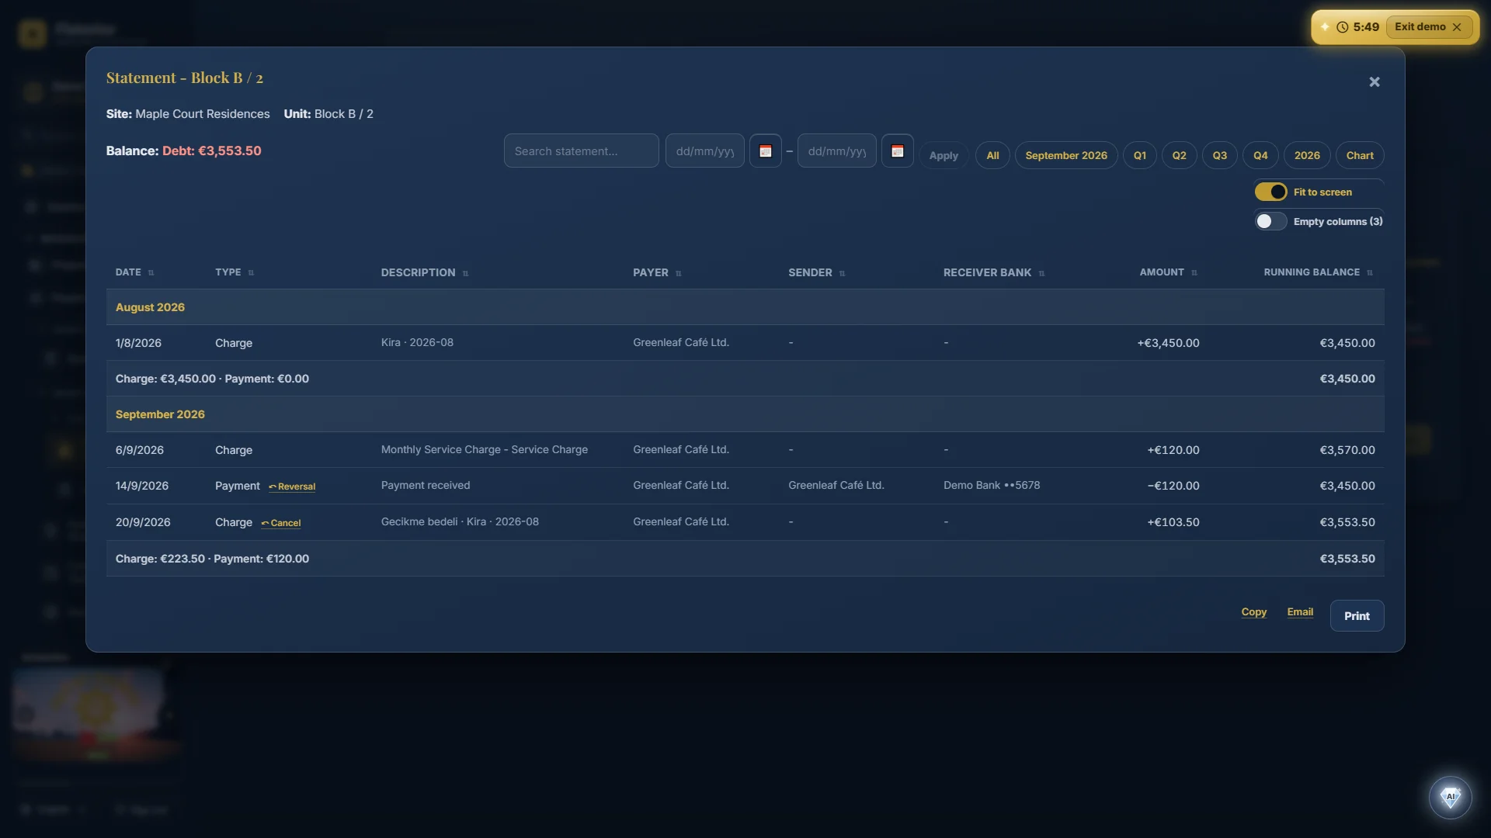
Task: Filter statement by Q1
Action: (x=1139, y=155)
